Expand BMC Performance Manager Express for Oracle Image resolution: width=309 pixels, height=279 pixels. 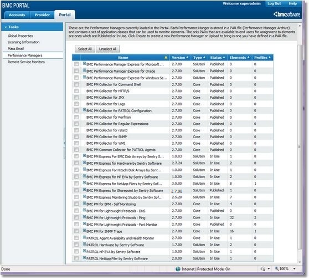click(84, 70)
